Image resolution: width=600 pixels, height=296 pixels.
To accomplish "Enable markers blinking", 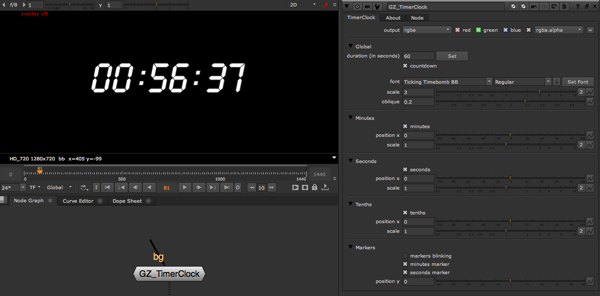I will tap(405, 256).
